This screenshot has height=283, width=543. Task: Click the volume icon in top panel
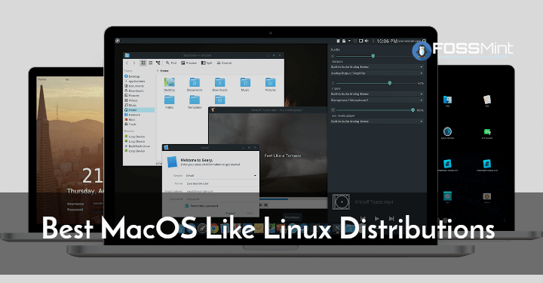click(x=367, y=41)
